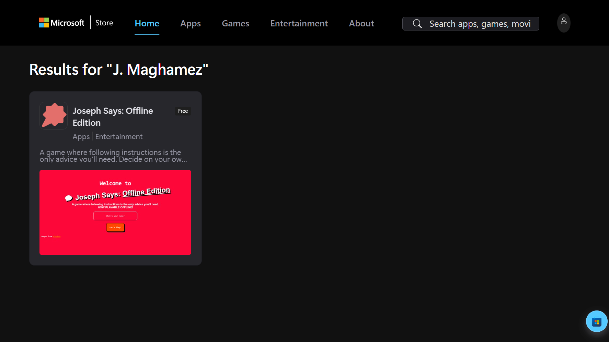The width and height of the screenshot is (609, 342).
Task: Open the Joseph Says screenshot thumbnail
Action: pos(115,212)
